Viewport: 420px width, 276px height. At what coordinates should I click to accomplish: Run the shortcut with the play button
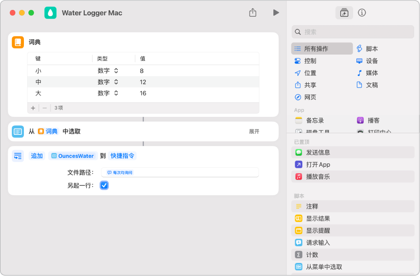click(x=276, y=13)
